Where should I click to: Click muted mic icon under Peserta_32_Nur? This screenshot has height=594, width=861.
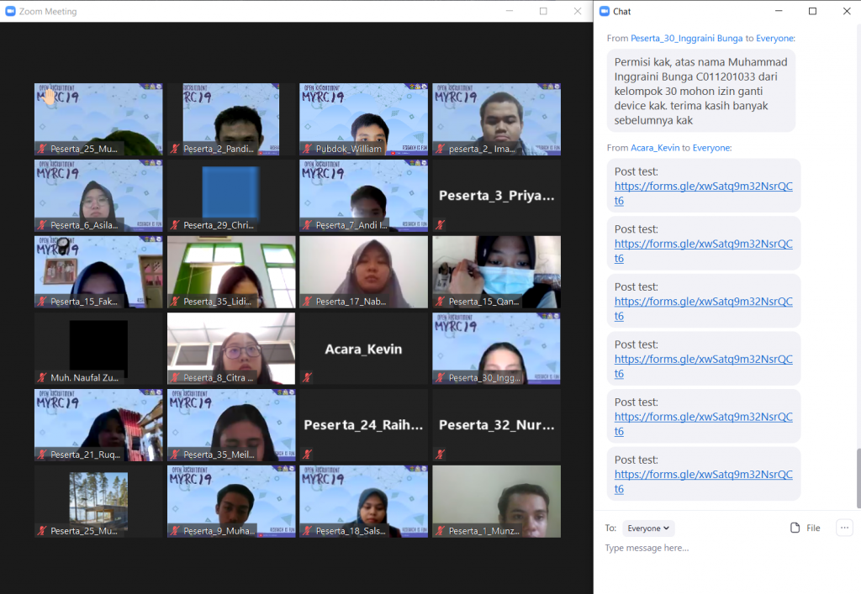tap(441, 455)
